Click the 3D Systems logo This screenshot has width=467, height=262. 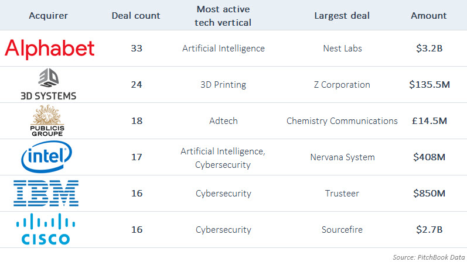[x=48, y=84]
